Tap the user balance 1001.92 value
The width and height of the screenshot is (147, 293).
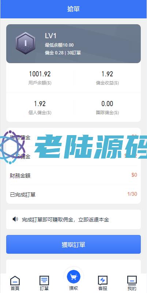pyautogui.click(x=40, y=74)
